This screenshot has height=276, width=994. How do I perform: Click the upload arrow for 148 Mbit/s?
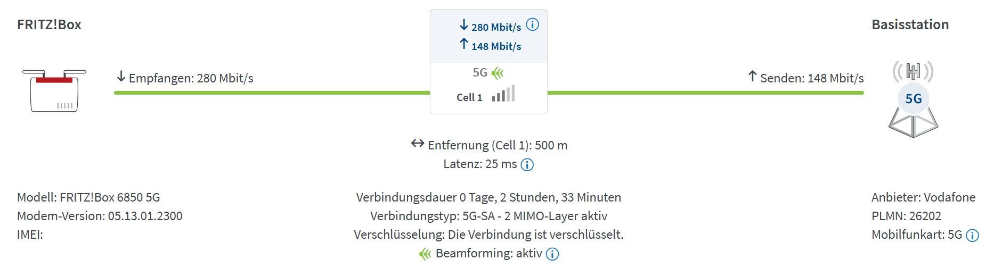pos(464,44)
